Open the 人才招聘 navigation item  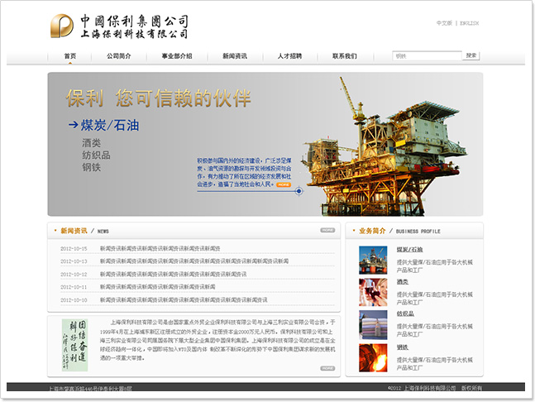289,56
